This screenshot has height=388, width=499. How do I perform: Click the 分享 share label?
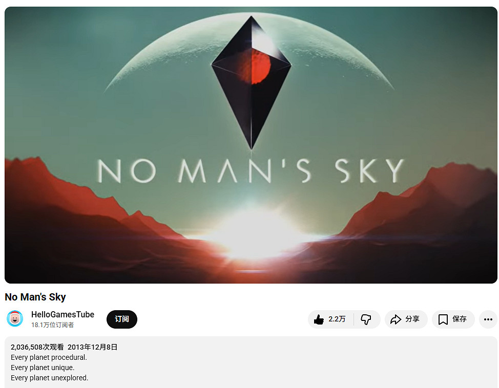(412, 319)
